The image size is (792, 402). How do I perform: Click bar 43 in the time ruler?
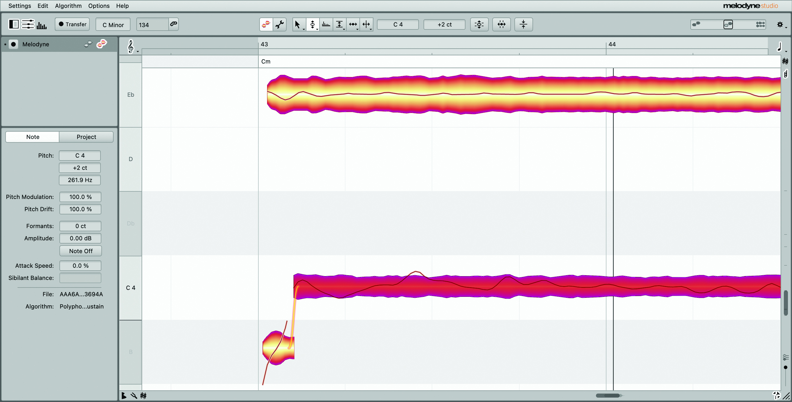(264, 44)
